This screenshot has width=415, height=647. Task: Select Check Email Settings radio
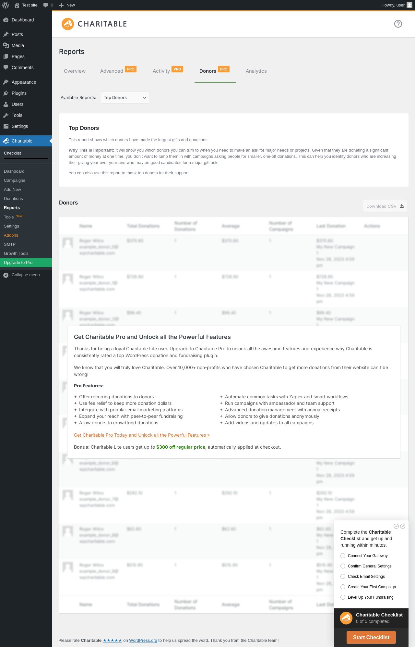[343, 577]
